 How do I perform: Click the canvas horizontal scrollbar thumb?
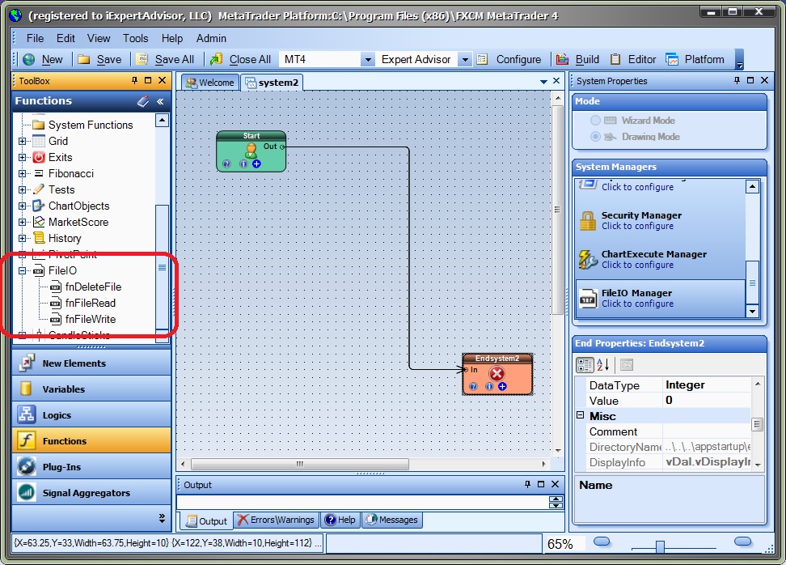(300, 464)
